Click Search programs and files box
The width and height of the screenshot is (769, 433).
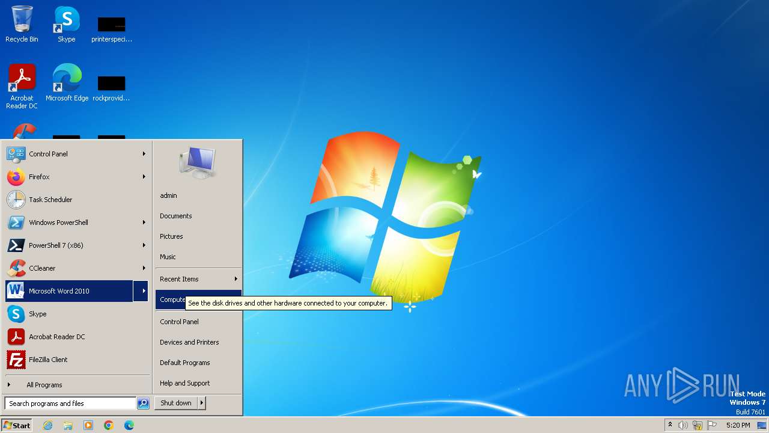[x=70, y=404]
